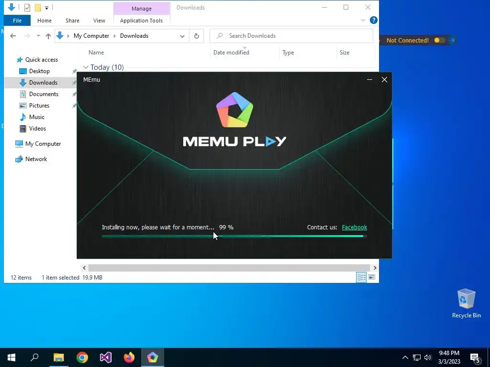The height and width of the screenshot is (367, 490).
Task: Open the Windows Start menu
Action: tap(11, 357)
